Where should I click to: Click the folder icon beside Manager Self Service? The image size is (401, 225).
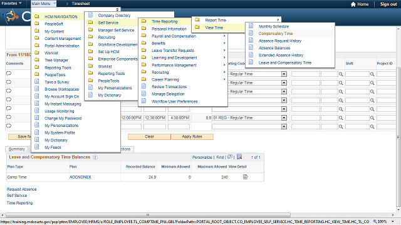tap(90, 30)
